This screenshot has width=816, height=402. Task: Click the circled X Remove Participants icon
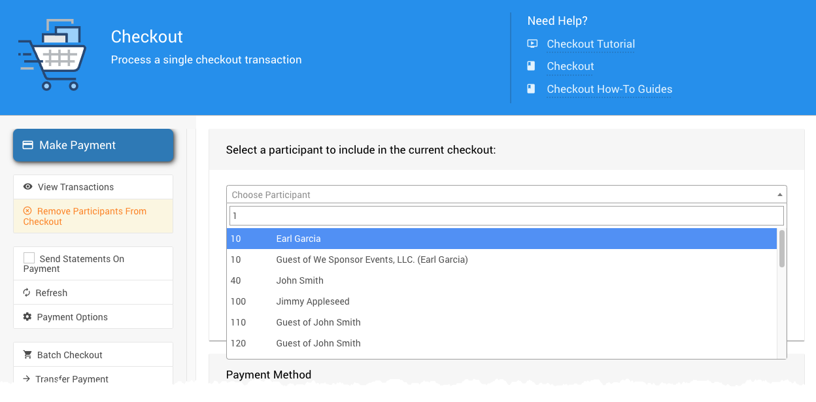click(27, 211)
